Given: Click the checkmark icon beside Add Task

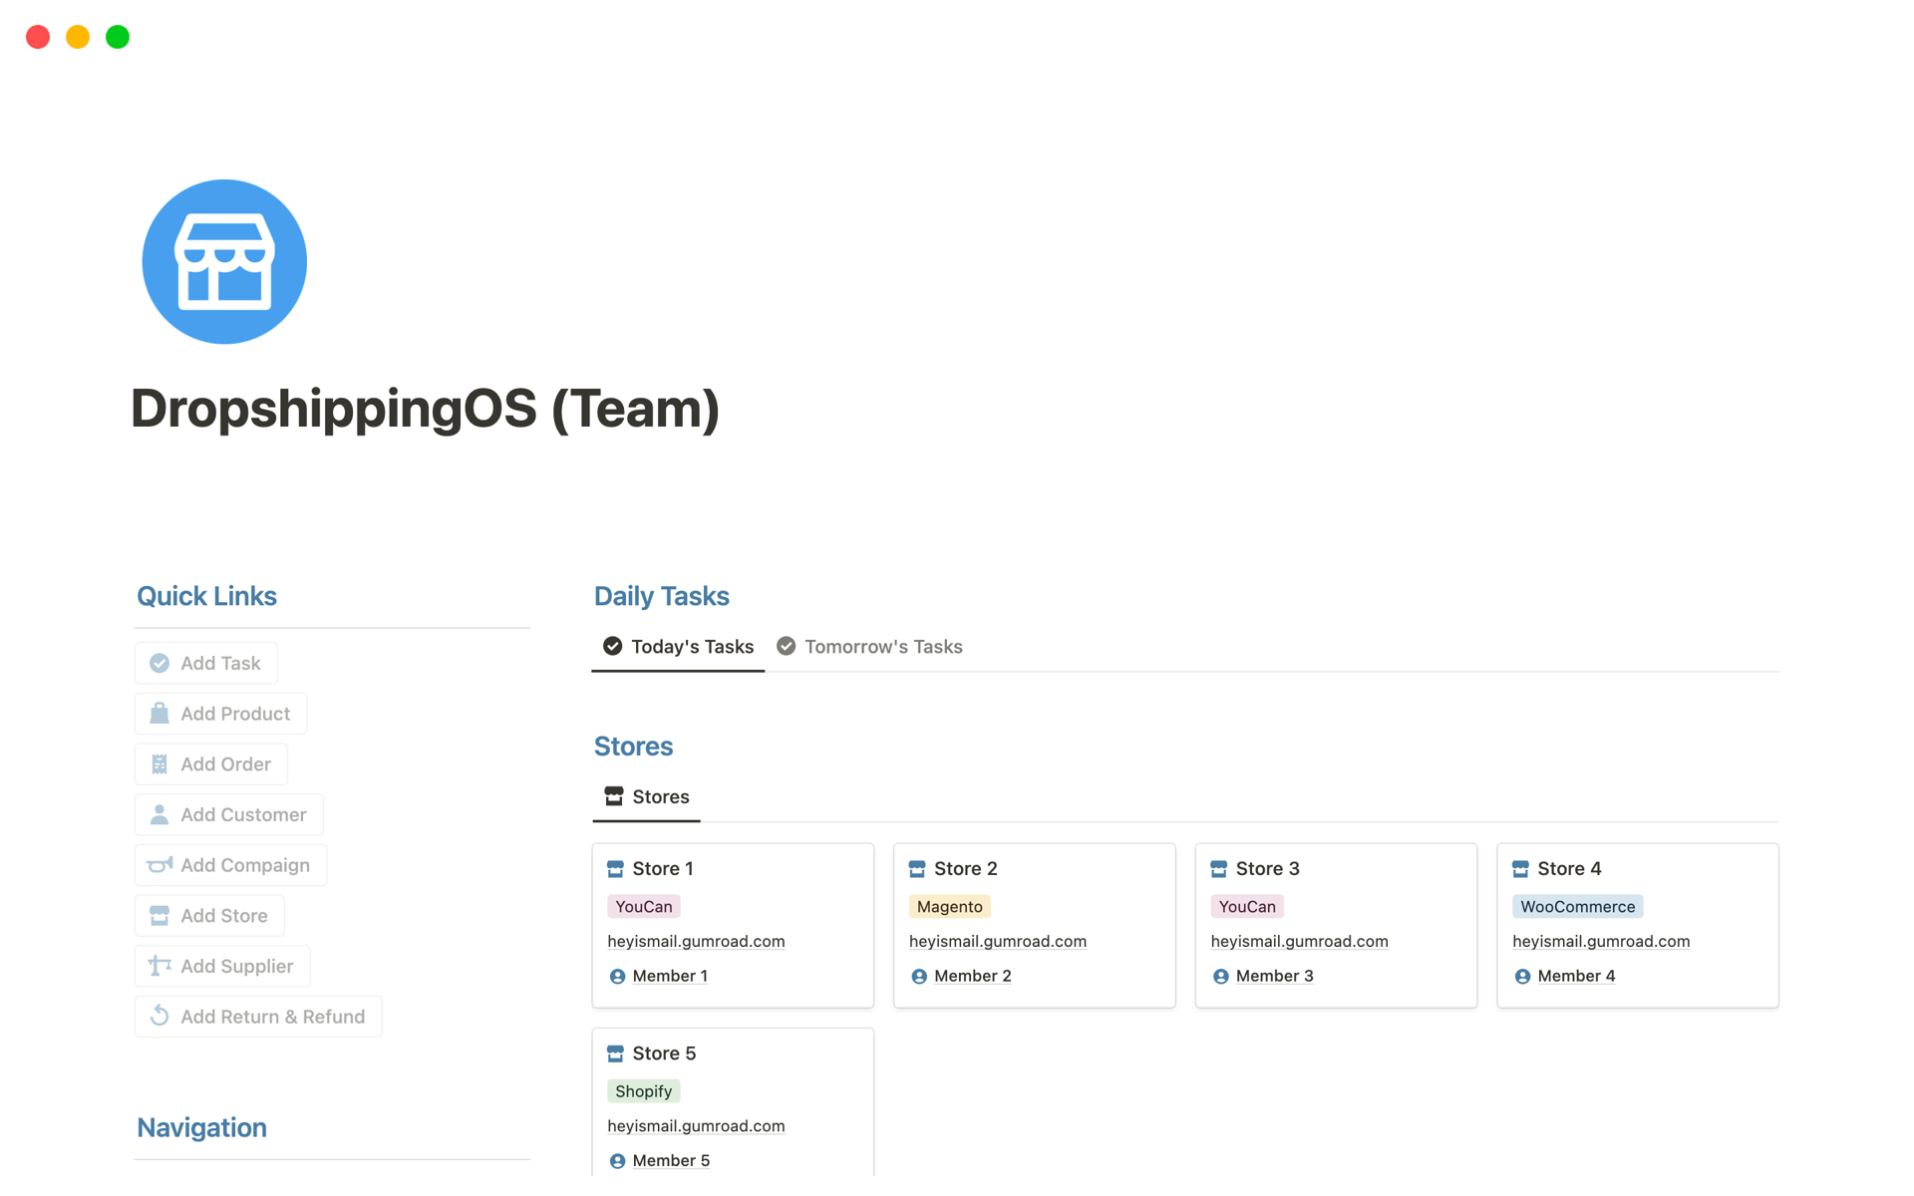Looking at the screenshot, I should pos(159,664).
